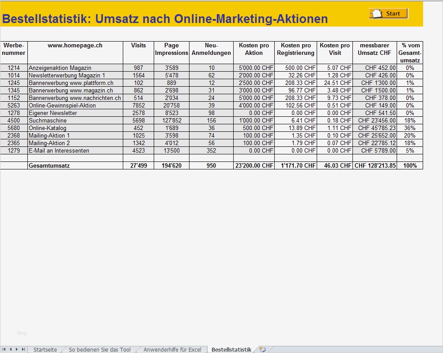Select cell Eigener Newsletter
Viewport: 443px width, 353px height.
pos(75,113)
